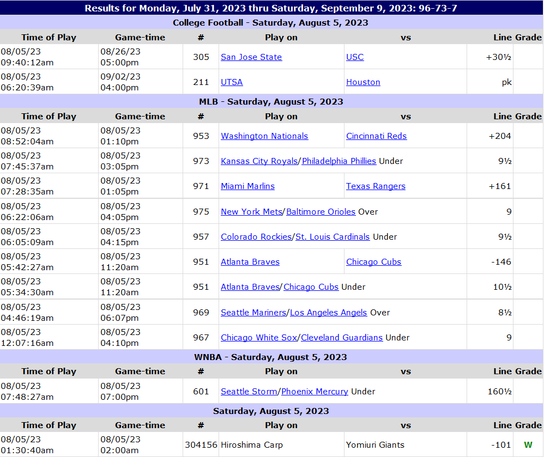Image resolution: width=544 pixels, height=457 pixels.
Task: Visit the St. Louis Cardinals link
Action: pyautogui.click(x=333, y=237)
